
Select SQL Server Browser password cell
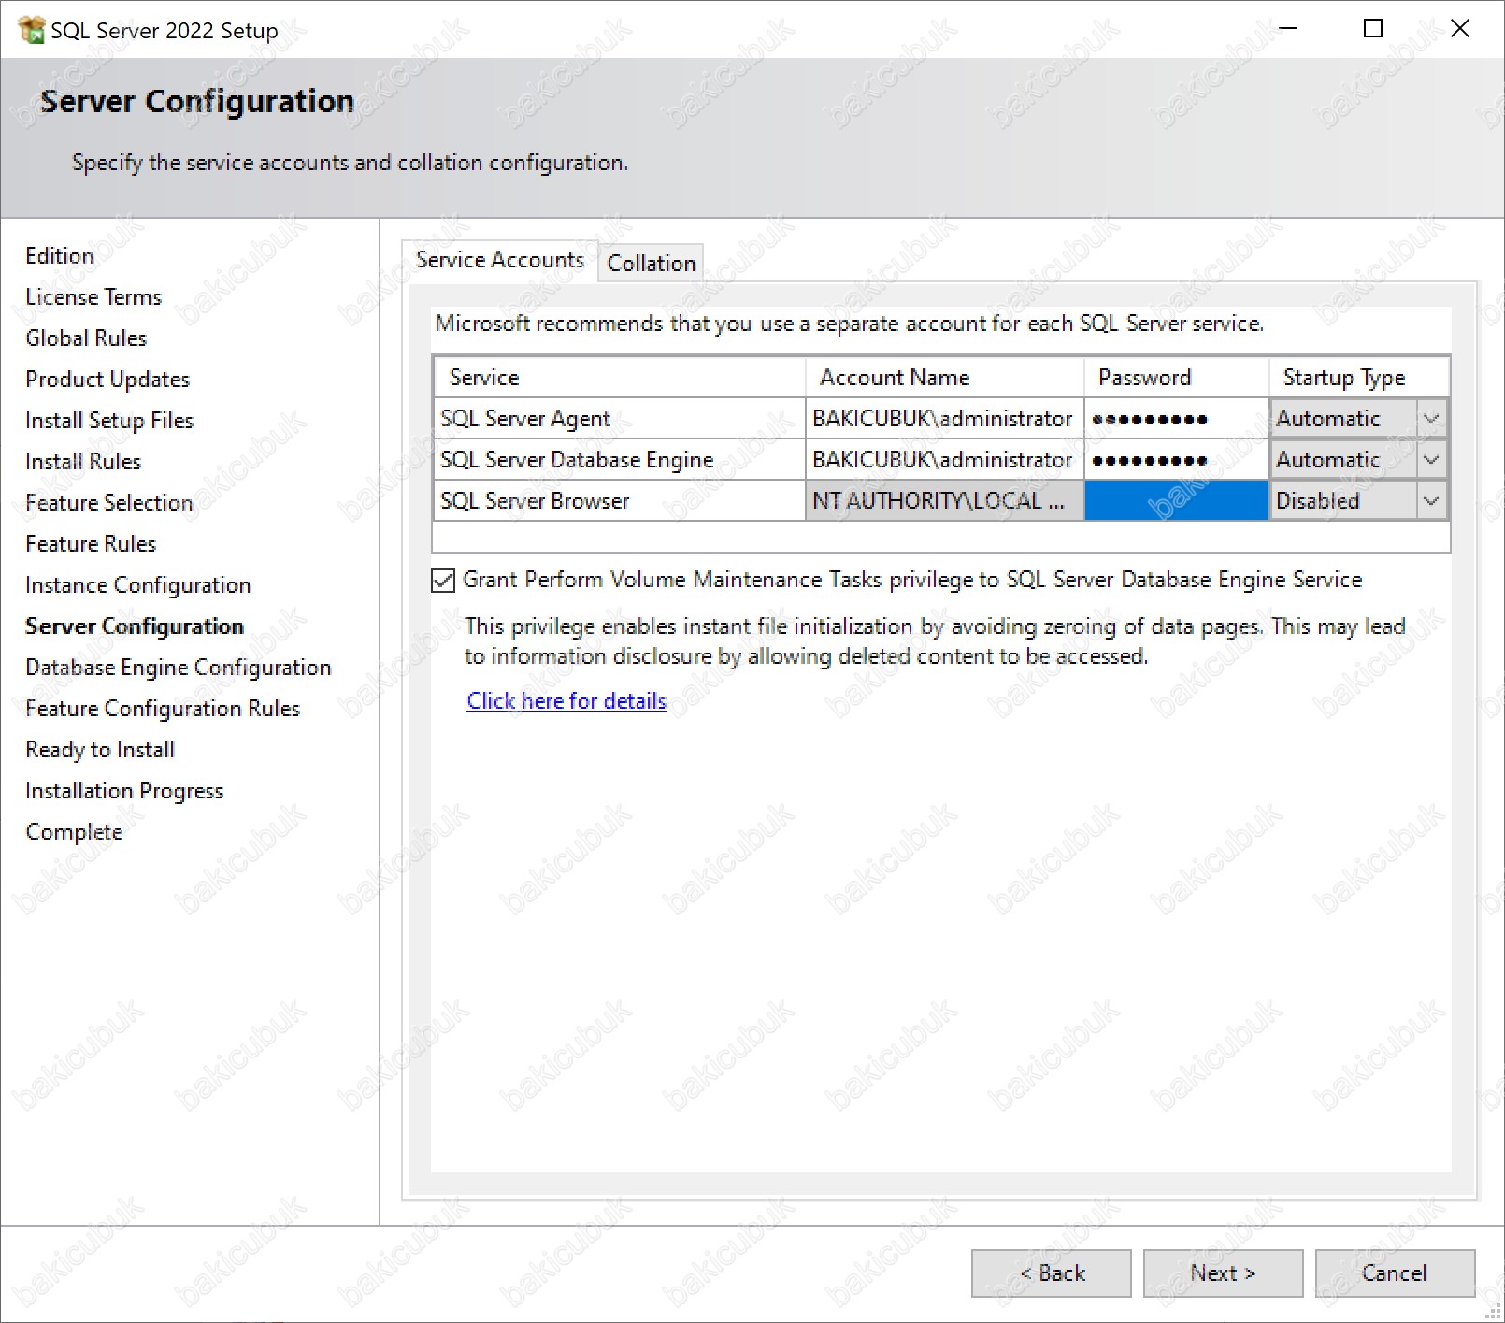[x=1176, y=500]
